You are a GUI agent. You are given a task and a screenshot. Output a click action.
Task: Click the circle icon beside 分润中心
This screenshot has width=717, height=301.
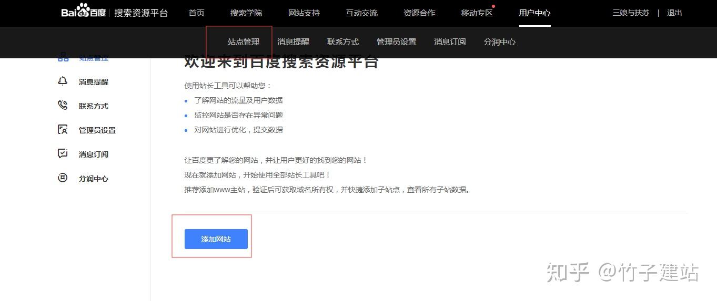[x=63, y=178]
